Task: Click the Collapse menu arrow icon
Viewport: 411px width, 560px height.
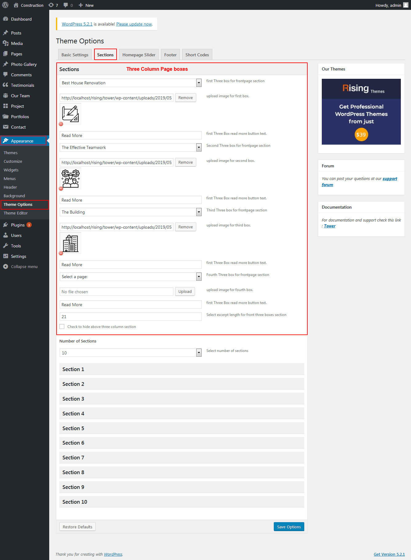Action: click(x=6, y=266)
